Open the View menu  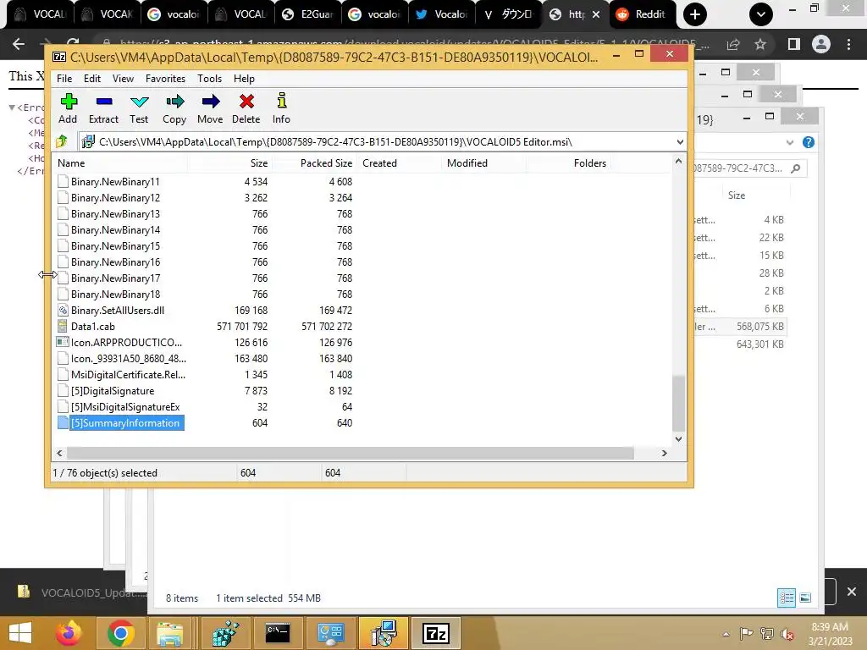tap(123, 79)
